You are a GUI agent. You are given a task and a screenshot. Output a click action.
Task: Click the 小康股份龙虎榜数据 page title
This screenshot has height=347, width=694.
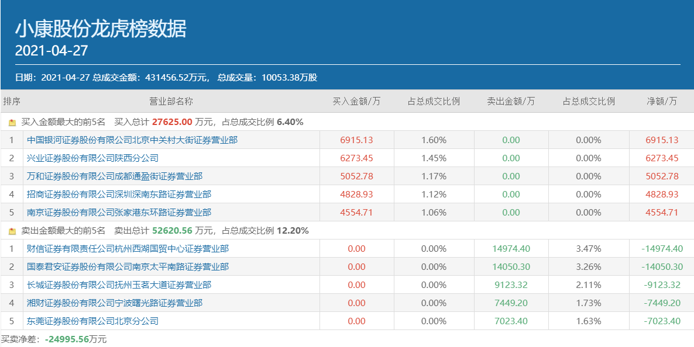click(x=101, y=29)
